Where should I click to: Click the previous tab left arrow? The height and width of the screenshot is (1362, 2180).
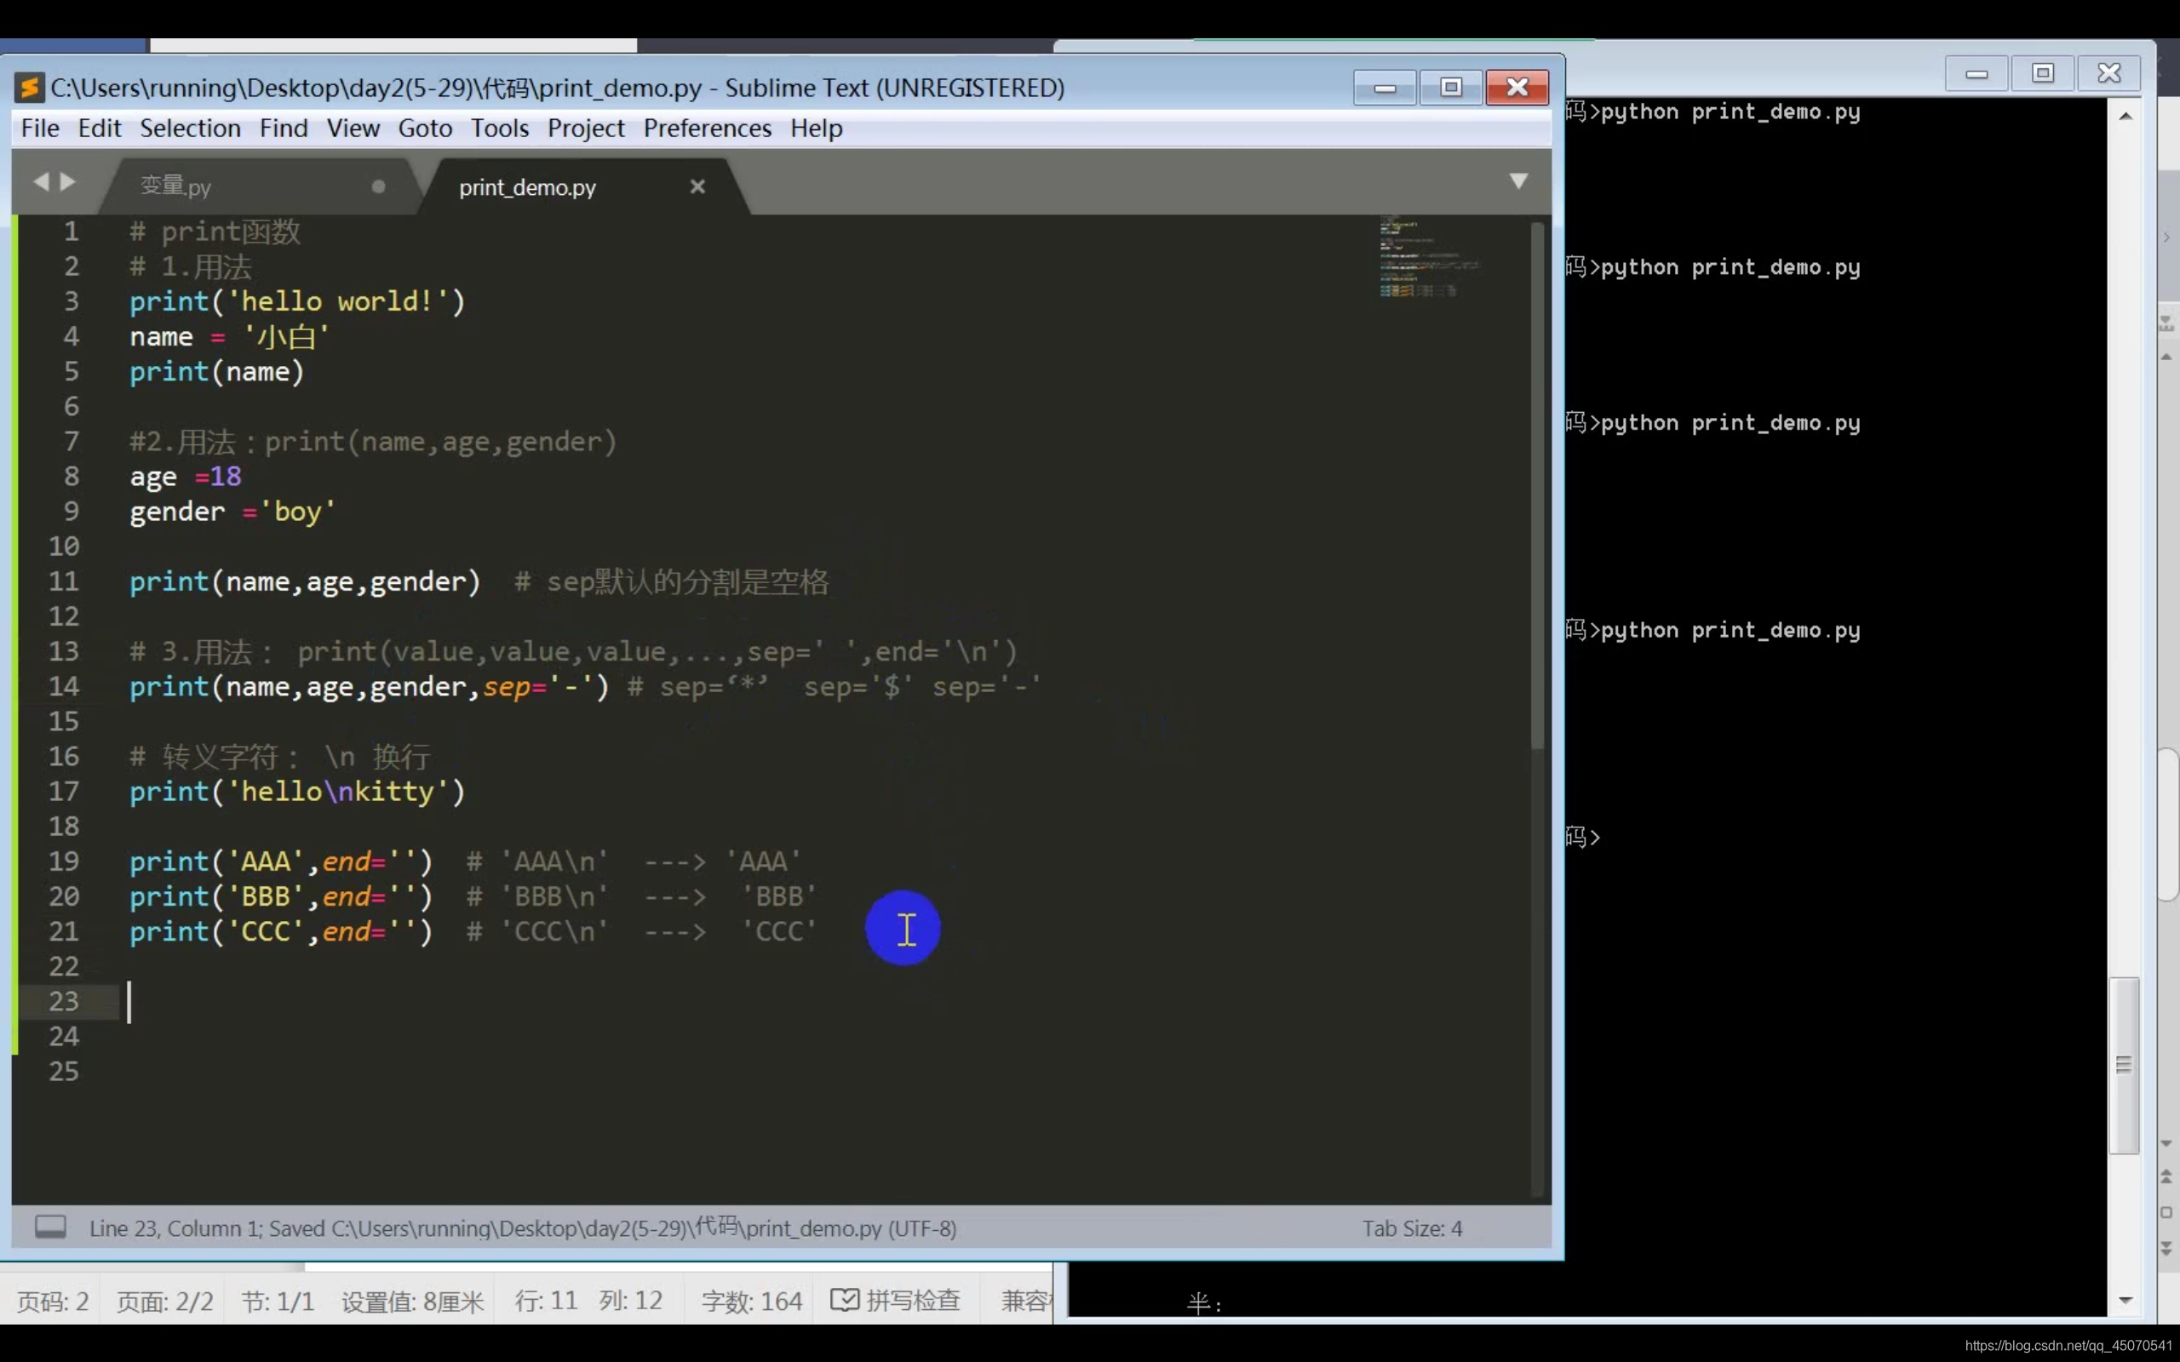pyautogui.click(x=41, y=182)
